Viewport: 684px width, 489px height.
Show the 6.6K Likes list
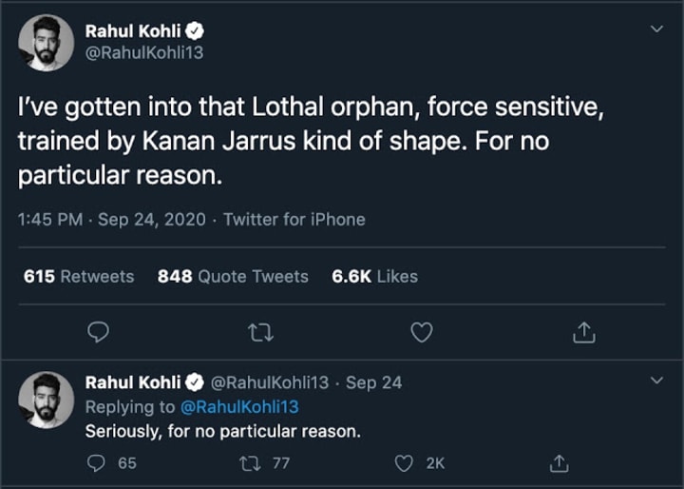[x=374, y=276]
